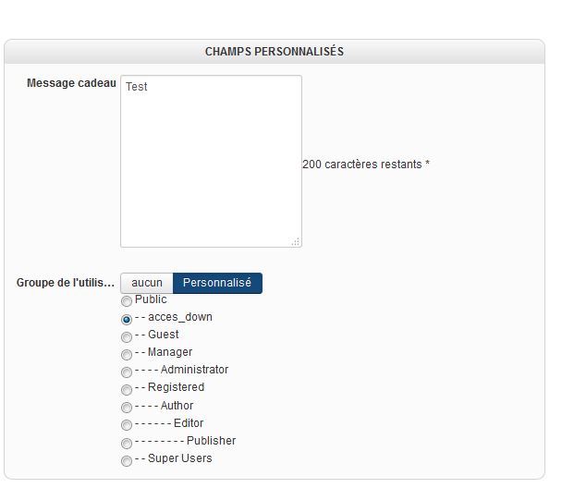Select the Registered radio button
The width and height of the screenshot is (562, 500).
pyautogui.click(x=127, y=389)
